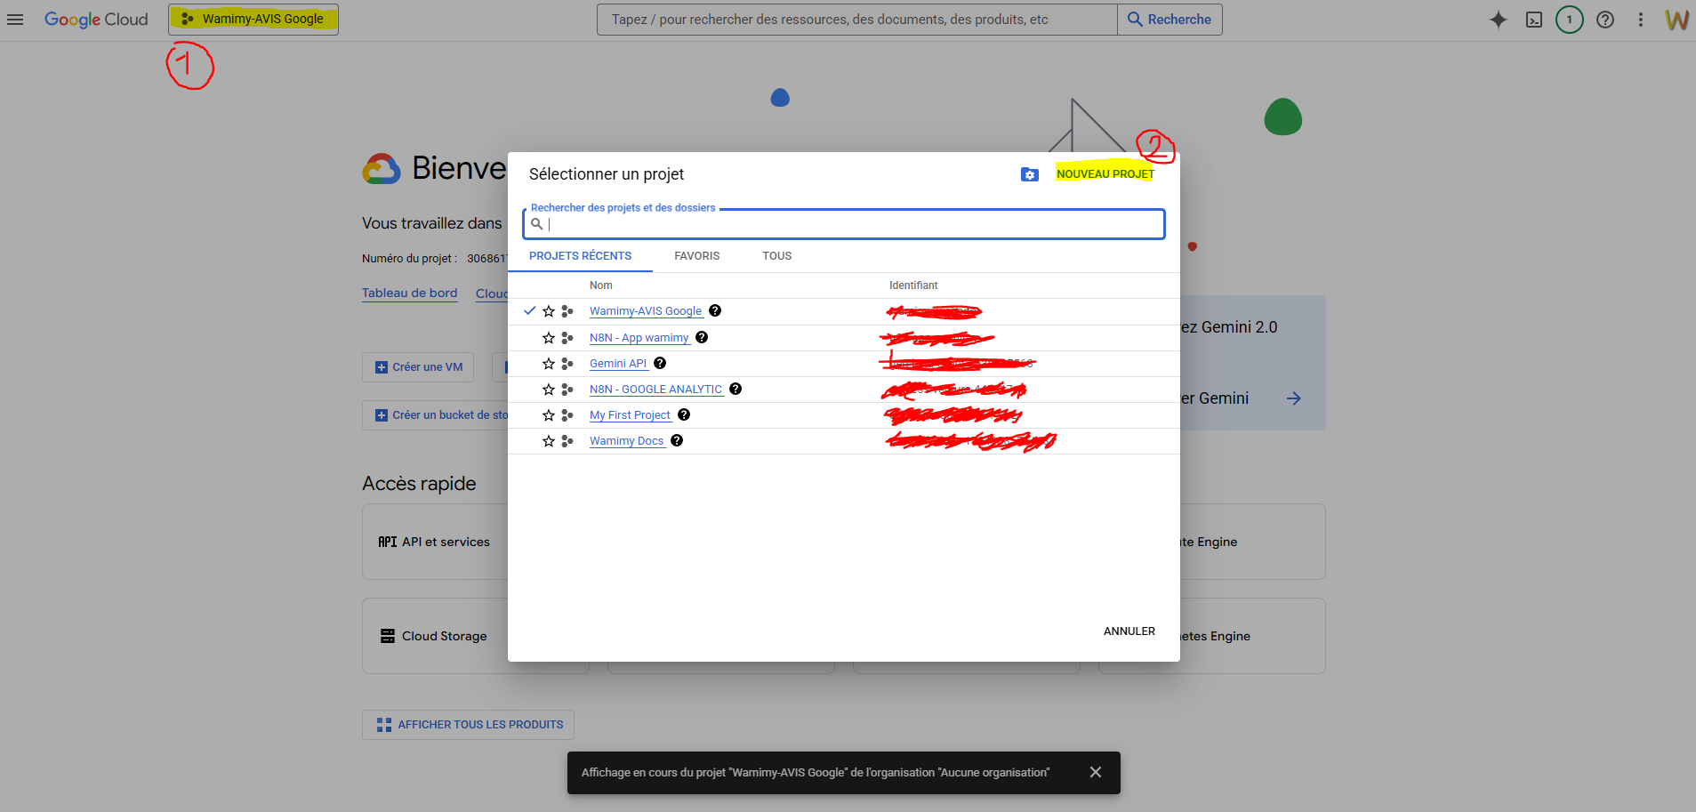Dismiss the notification toast with X

pos(1096,772)
